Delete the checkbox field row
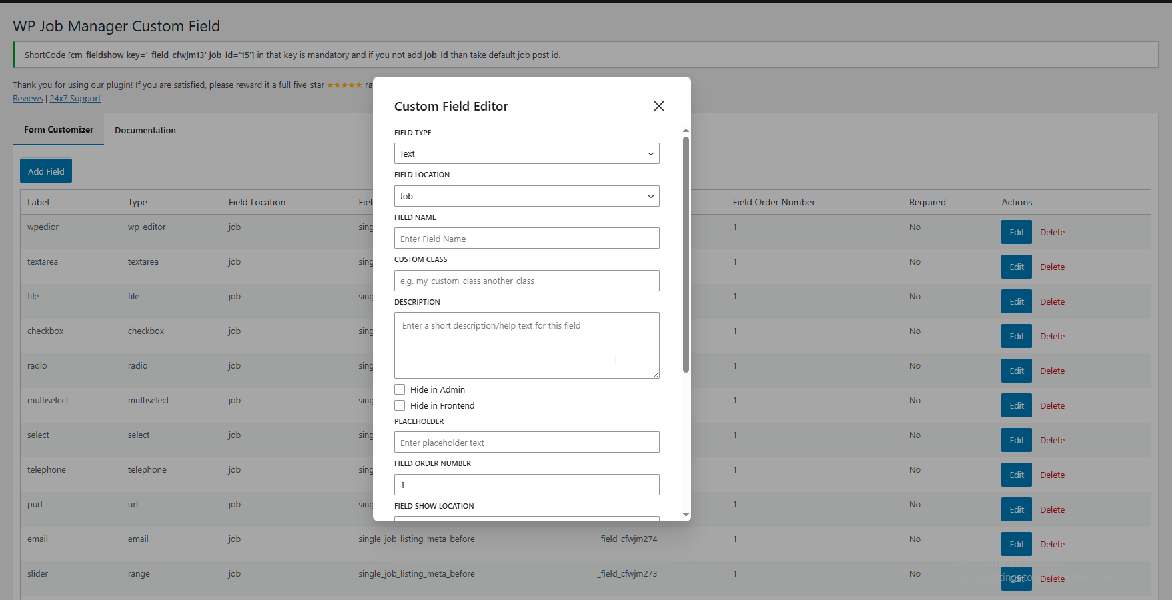1172x600 pixels. click(1052, 337)
